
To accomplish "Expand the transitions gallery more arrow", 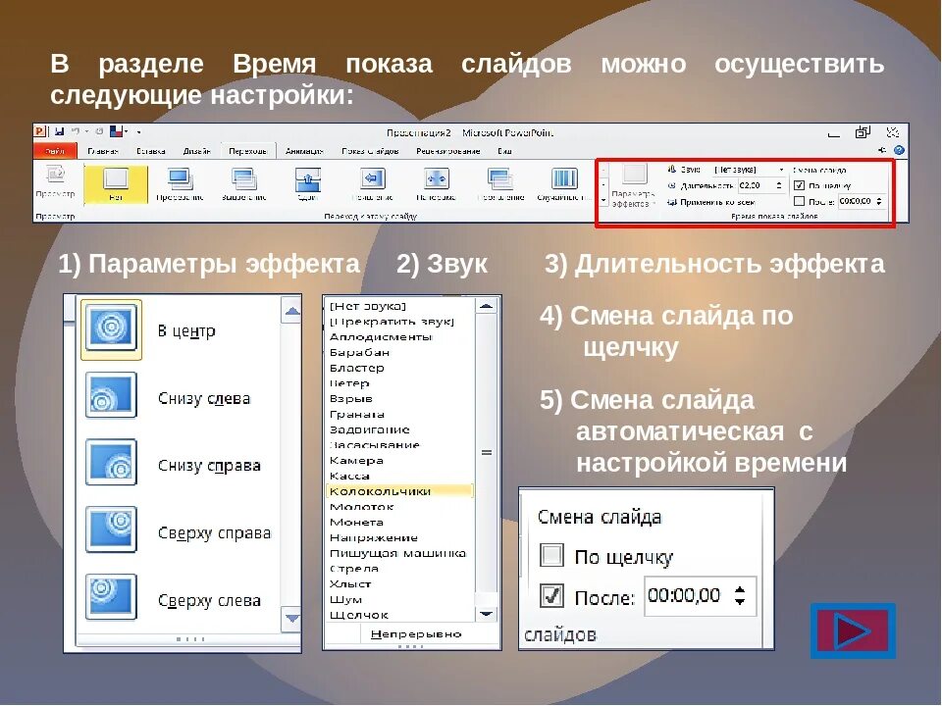I will pos(603,200).
